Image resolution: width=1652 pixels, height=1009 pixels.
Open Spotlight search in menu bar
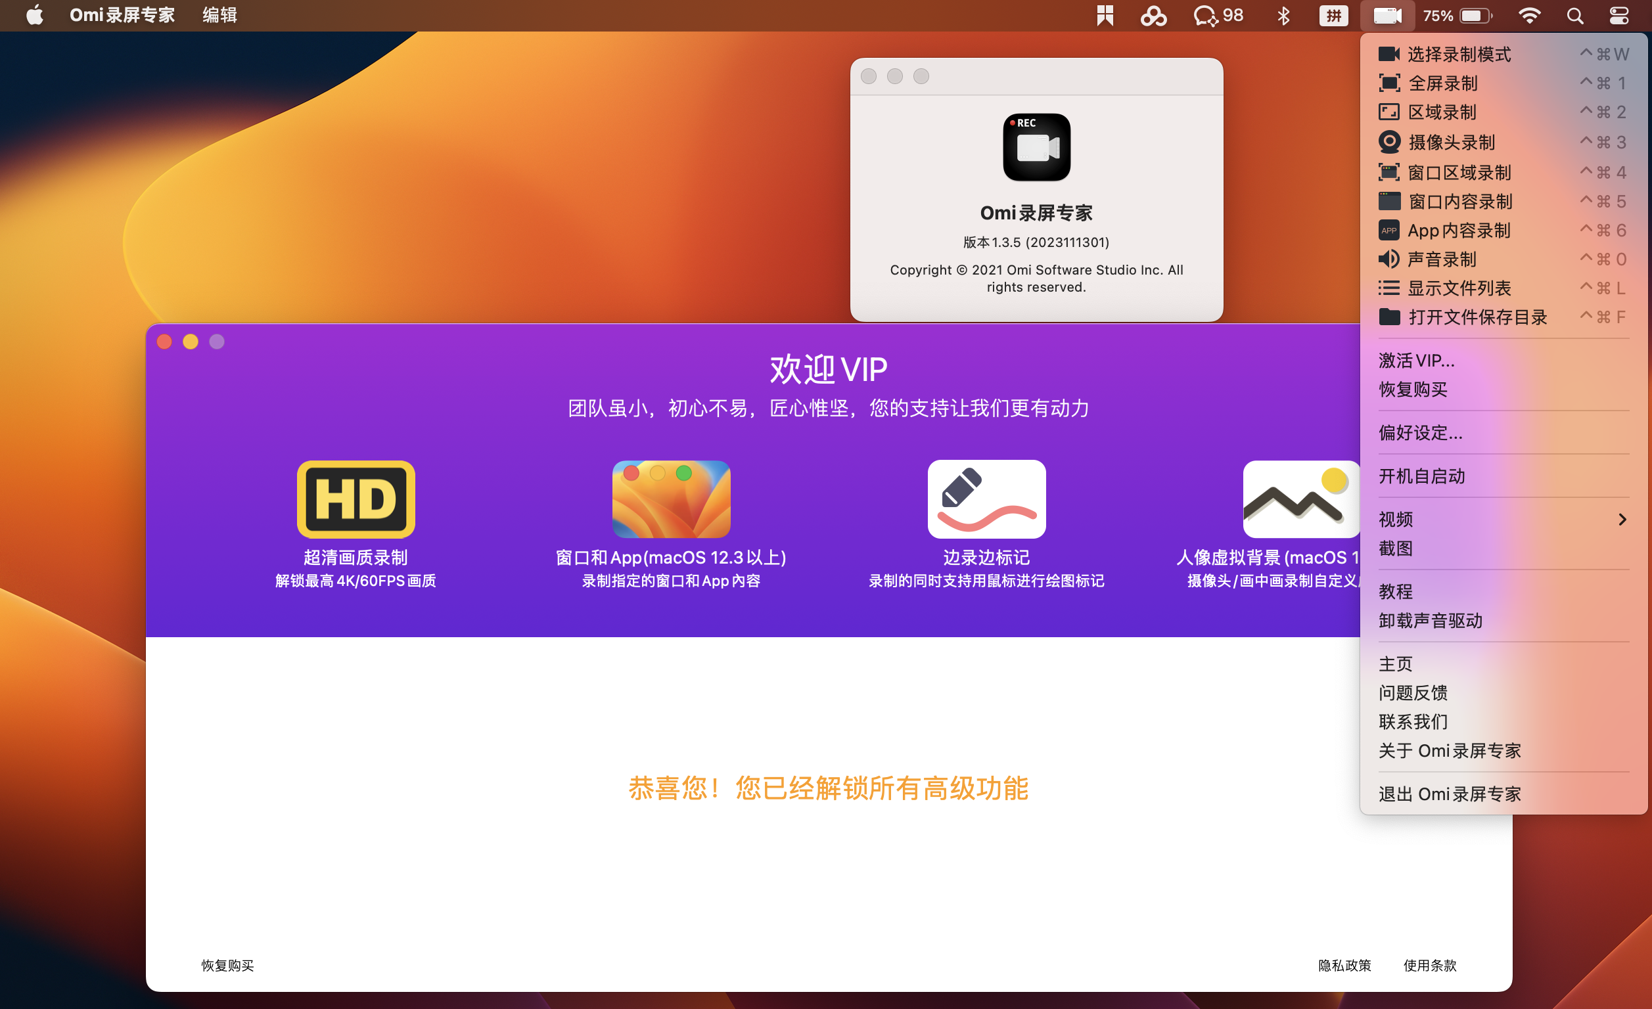point(1575,15)
